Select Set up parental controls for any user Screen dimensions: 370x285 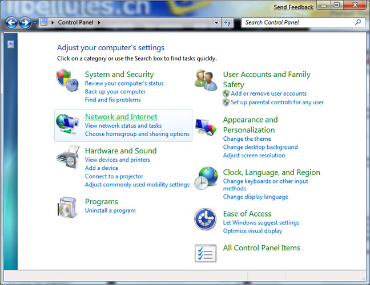tap(277, 103)
